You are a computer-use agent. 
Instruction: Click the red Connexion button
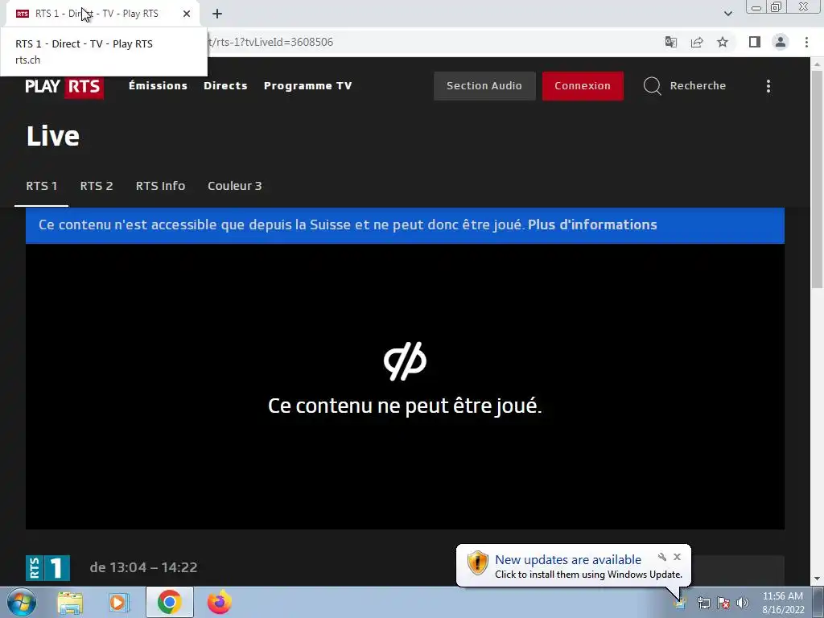point(583,85)
